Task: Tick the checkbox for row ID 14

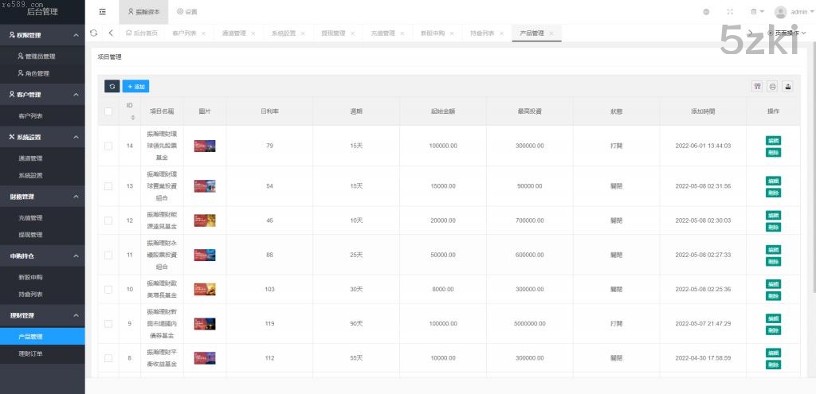Action: [108, 146]
